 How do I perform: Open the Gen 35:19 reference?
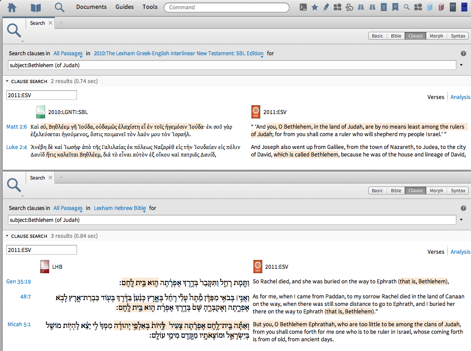(19, 282)
